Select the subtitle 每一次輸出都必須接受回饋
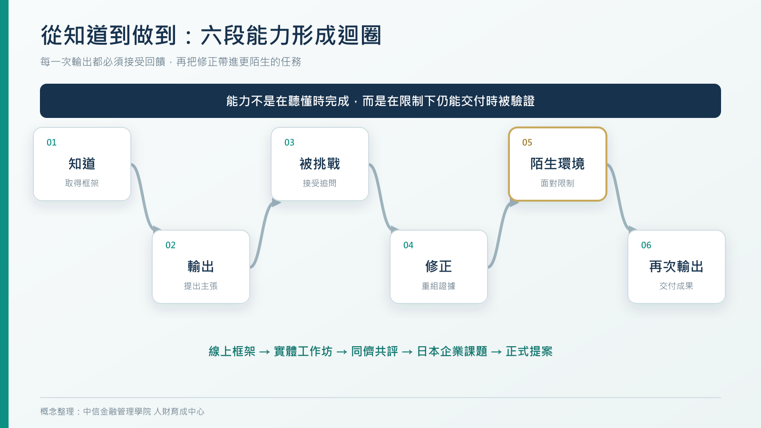 [x=171, y=62]
